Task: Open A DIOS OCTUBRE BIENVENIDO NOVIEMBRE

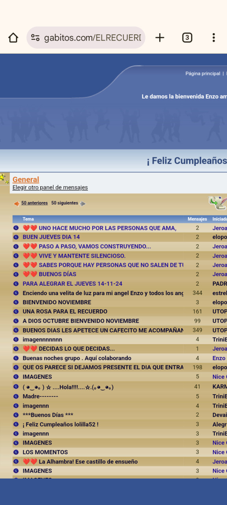Action: click(x=81, y=321)
